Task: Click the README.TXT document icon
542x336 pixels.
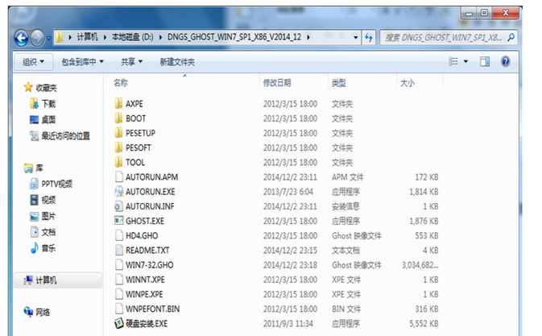Action: [119, 250]
